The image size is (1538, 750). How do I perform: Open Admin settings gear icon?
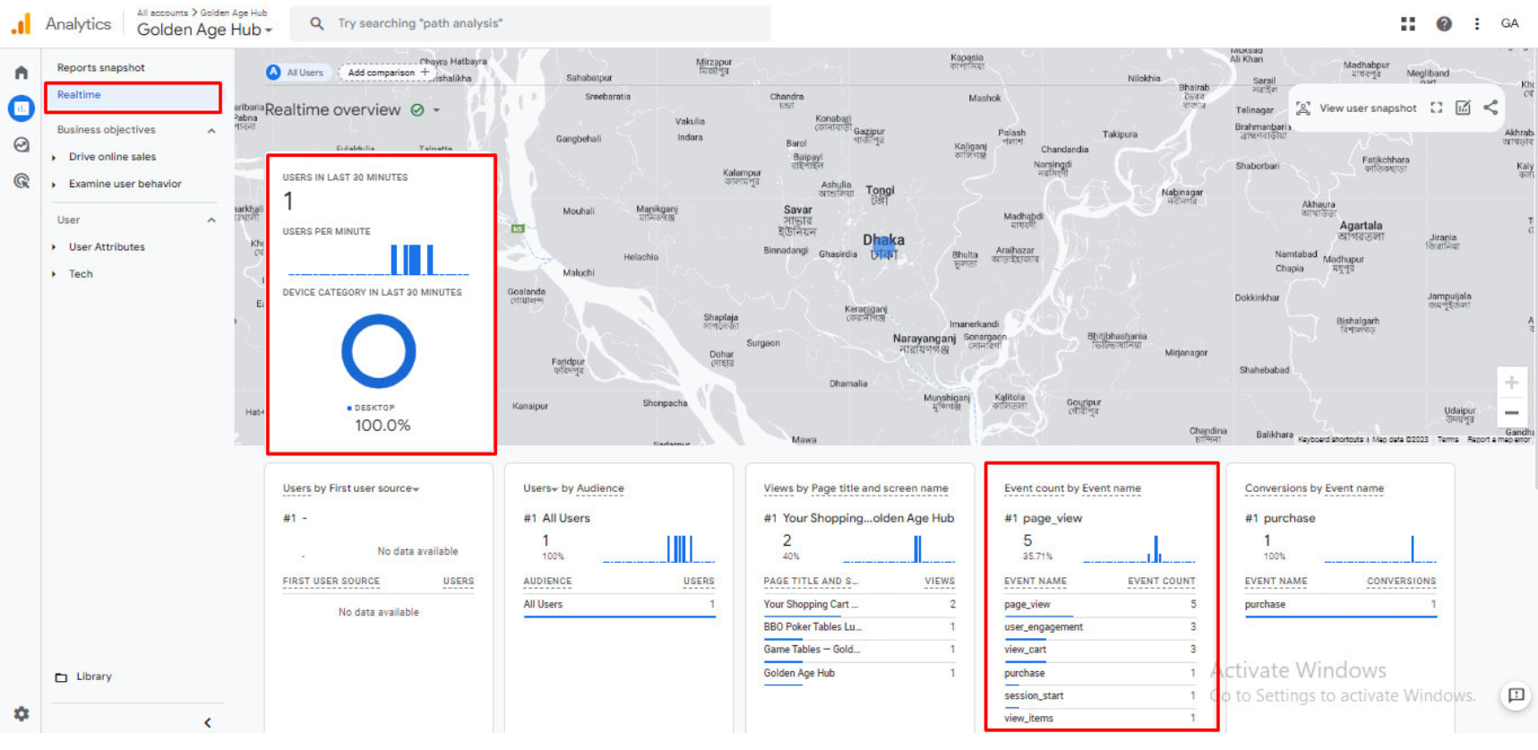21,713
